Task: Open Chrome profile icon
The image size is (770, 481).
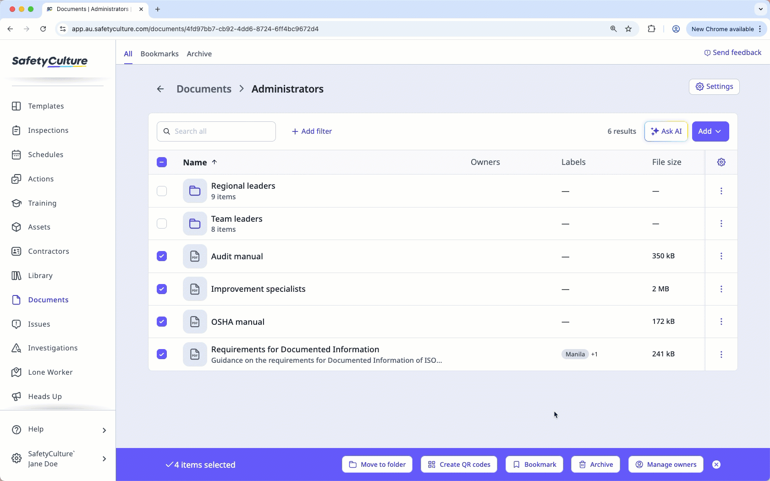Action: point(676,29)
